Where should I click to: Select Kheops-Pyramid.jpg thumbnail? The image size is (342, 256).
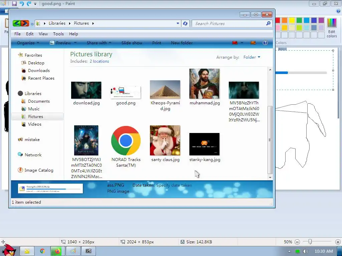click(x=165, y=89)
